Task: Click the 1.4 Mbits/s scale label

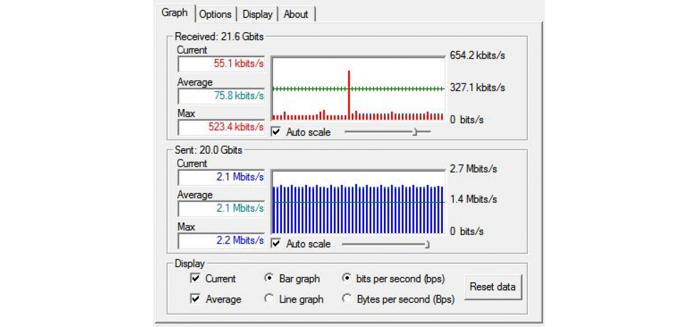Action: 473,199
